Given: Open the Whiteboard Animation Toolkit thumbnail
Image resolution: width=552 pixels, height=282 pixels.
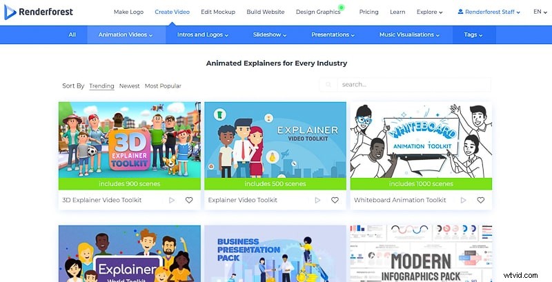Looking at the screenshot, I should coord(421,140).
